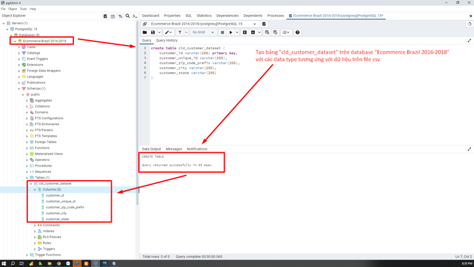Switch to the Dashboard tab
The image size is (474, 267).
coord(151,15)
